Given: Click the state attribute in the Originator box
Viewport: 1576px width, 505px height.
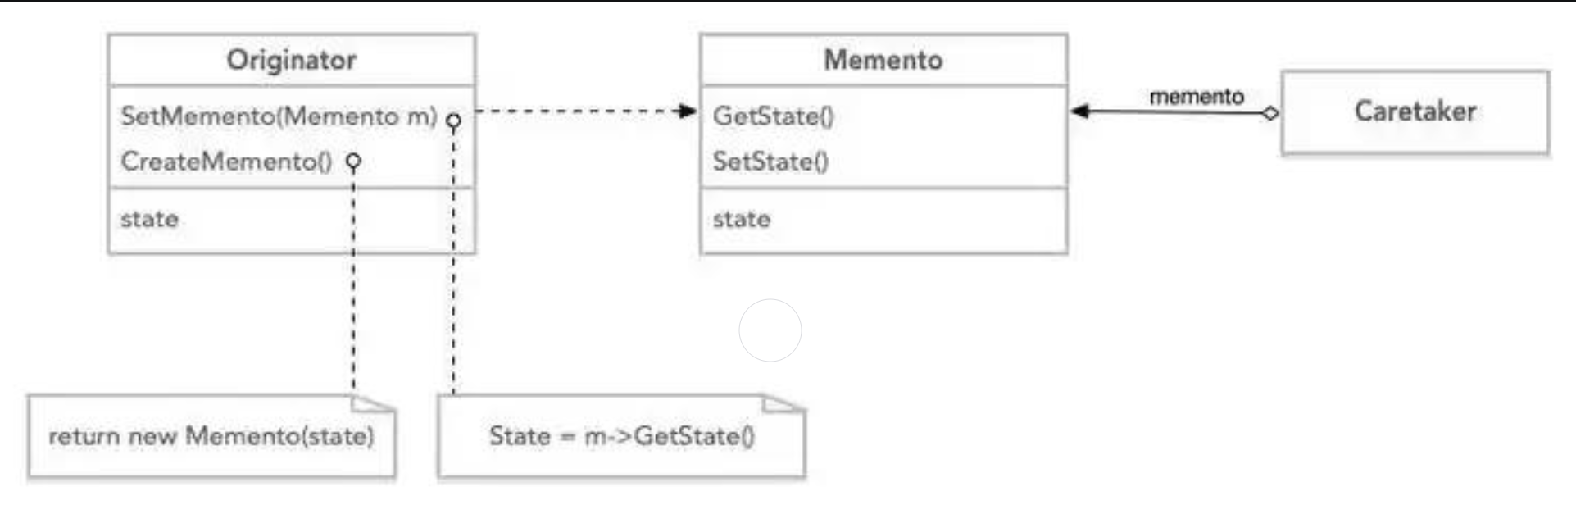Looking at the screenshot, I should tap(149, 220).
